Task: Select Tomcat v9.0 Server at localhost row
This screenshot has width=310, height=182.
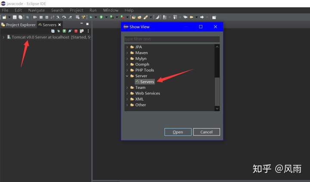Action: coord(49,37)
